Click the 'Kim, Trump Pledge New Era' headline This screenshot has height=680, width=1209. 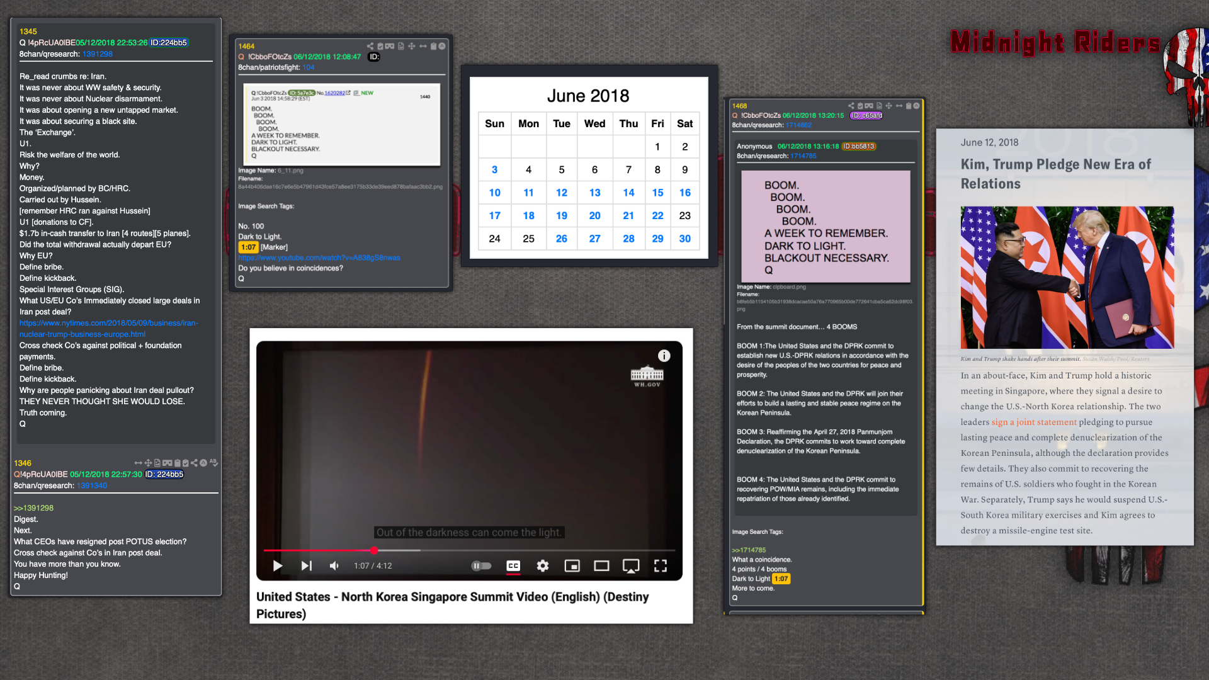coord(1056,174)
